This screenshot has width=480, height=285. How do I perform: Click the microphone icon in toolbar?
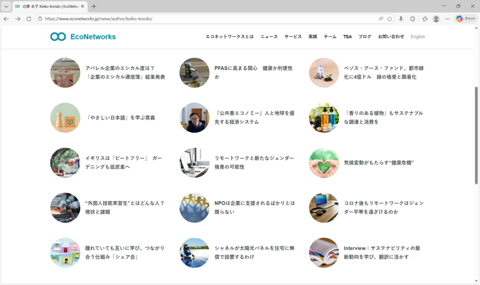point(401,19)
